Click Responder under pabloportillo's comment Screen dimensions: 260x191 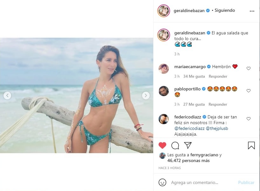tap(218, 104)
